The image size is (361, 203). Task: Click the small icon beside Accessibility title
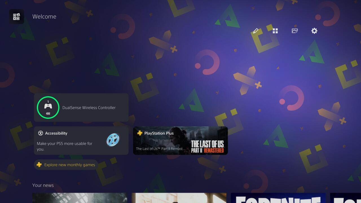pyautogui.click(x=41, y=133)
